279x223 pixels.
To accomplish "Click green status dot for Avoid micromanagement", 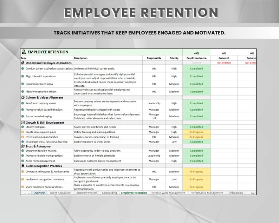I will [x=22, y=161].
